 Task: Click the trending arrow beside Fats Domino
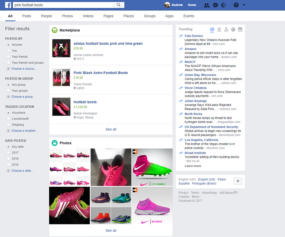pos(181,36)
